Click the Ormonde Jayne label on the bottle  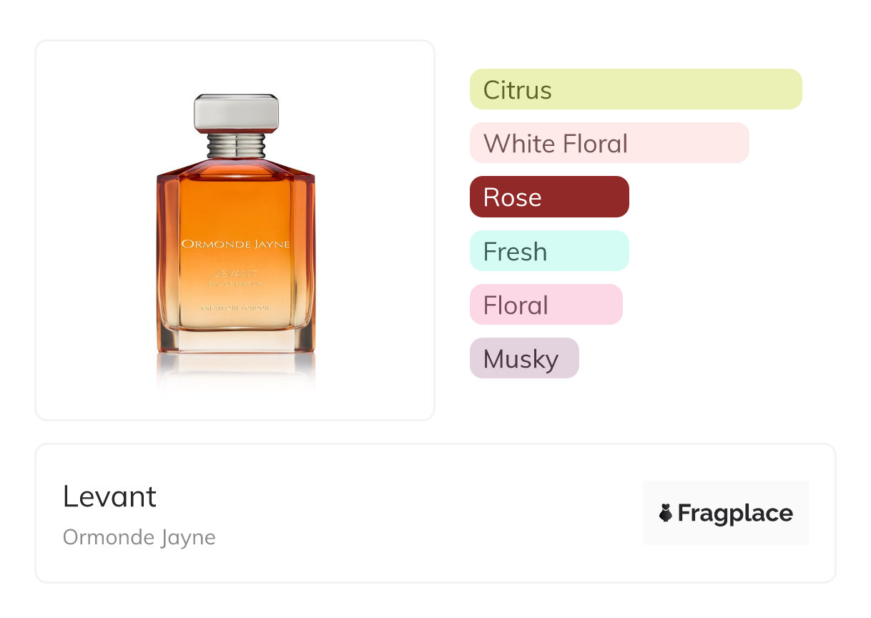pos(236,244)
